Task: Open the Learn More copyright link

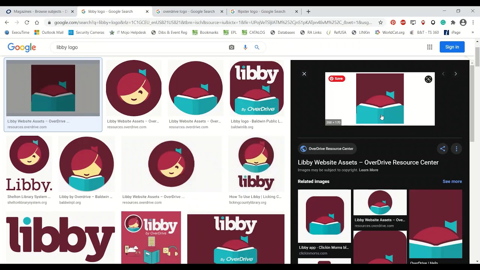Action: pyautogui.click(x=369, y=170)
